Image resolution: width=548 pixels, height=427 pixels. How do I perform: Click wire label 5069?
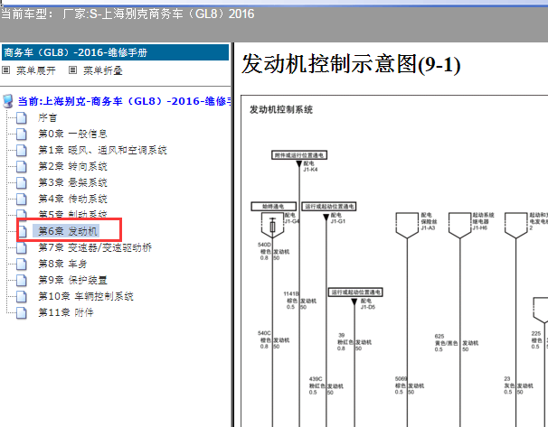point(402,379)
